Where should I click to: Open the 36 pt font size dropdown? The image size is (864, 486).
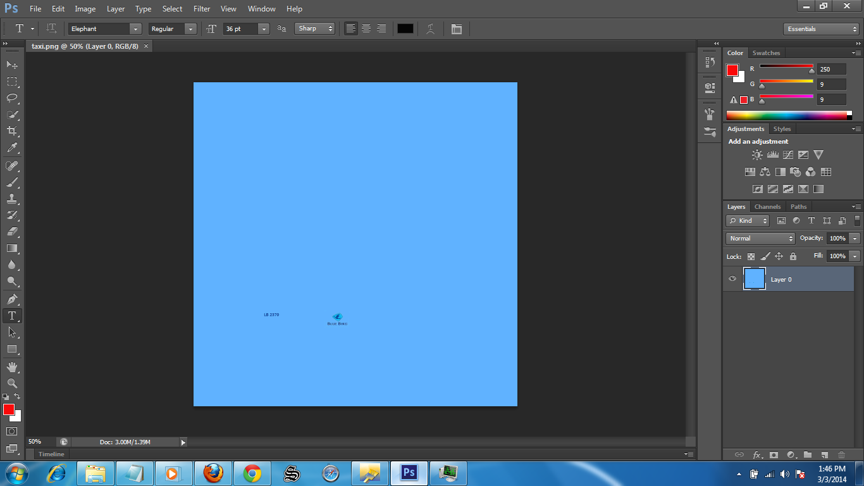pos(264,29)
